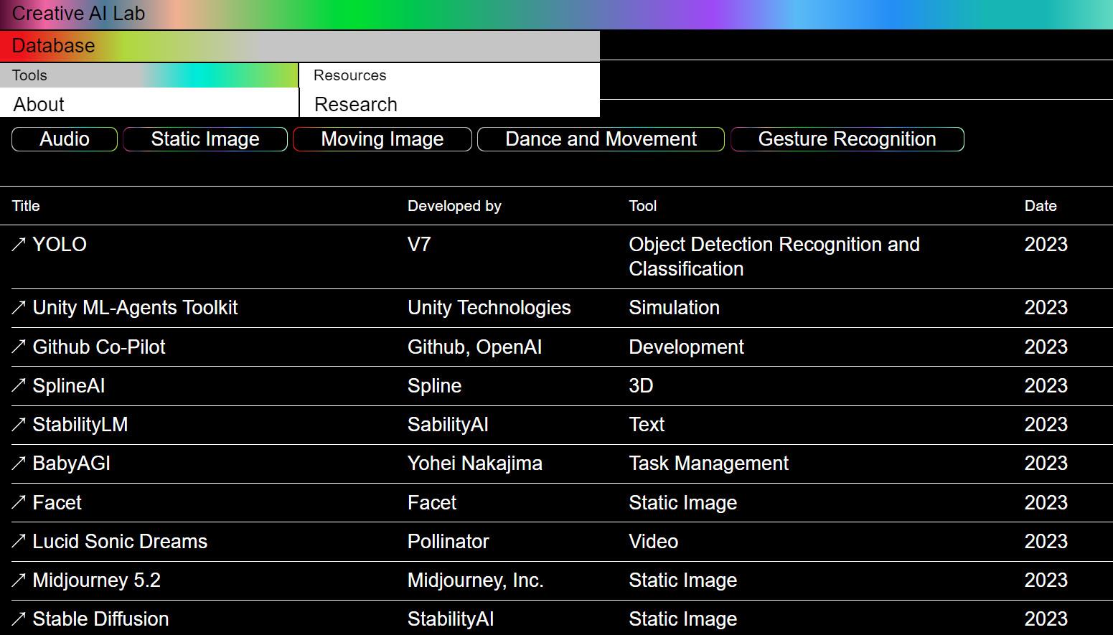Click the Simulation tool cell
The image size is (1113, 635).
pos(674,308)
